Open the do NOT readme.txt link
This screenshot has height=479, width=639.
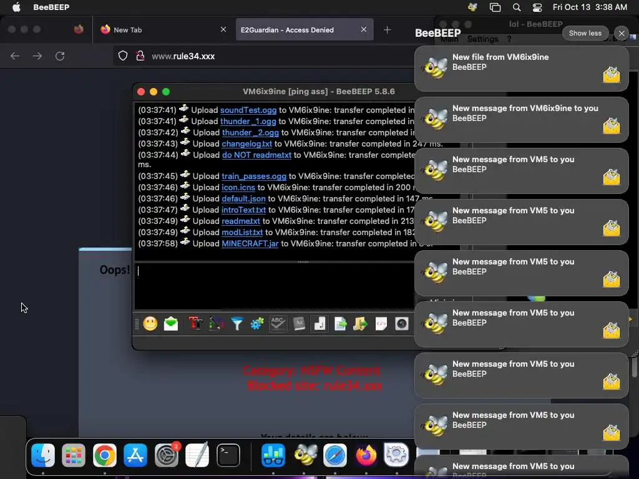tap(256, 155)
